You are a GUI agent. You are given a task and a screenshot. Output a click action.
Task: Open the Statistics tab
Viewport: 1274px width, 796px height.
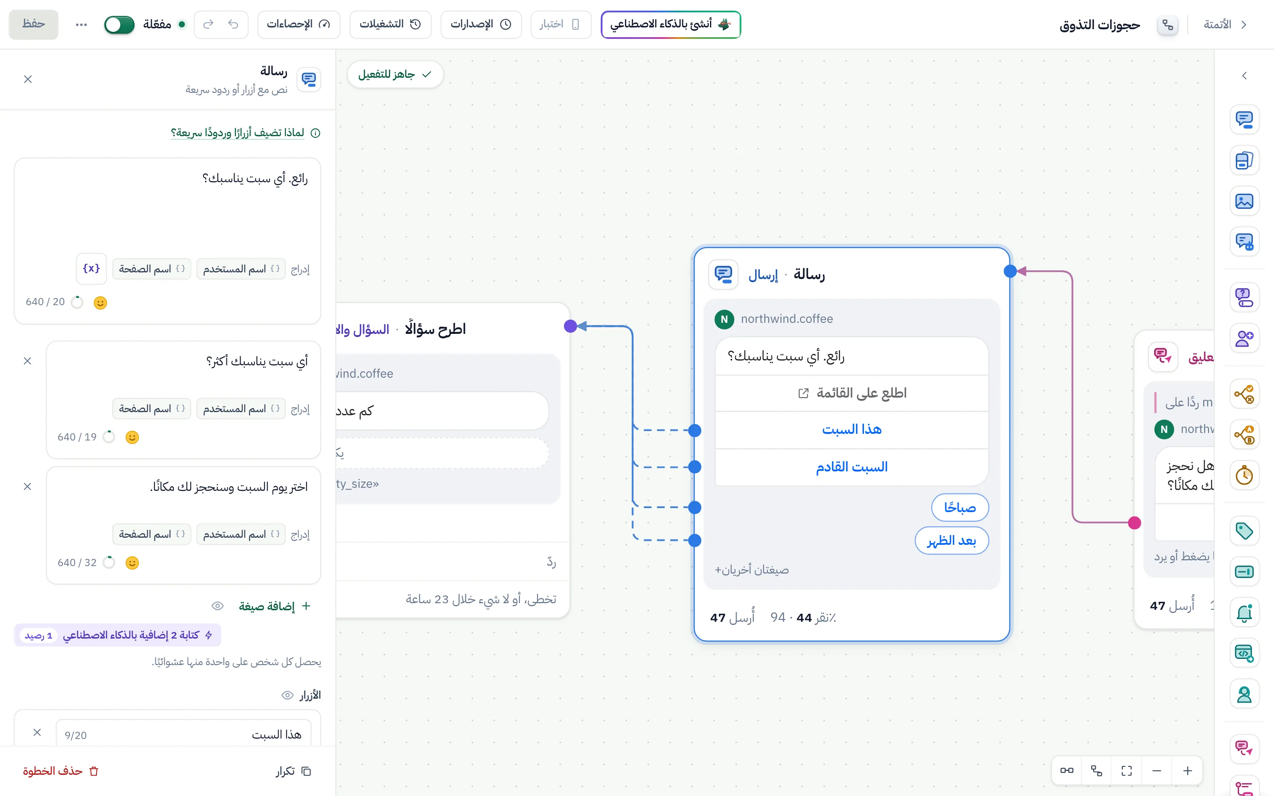[x=299, y=24]
